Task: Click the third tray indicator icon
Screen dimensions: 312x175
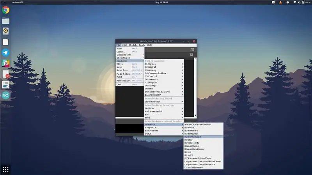Action: 287,2
